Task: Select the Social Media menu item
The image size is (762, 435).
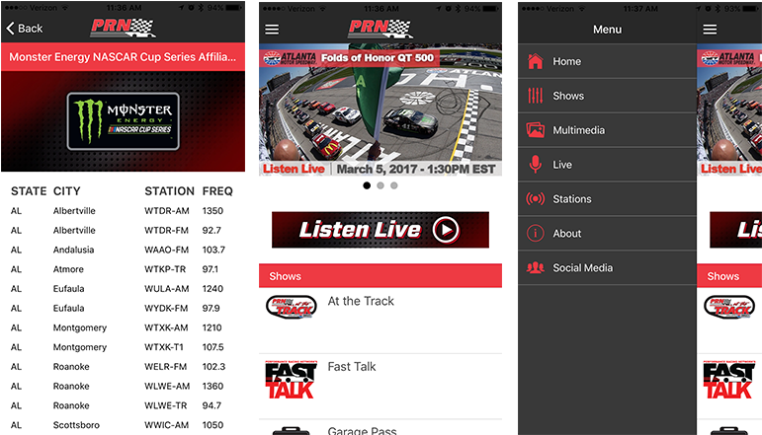Action: point(607,267)
